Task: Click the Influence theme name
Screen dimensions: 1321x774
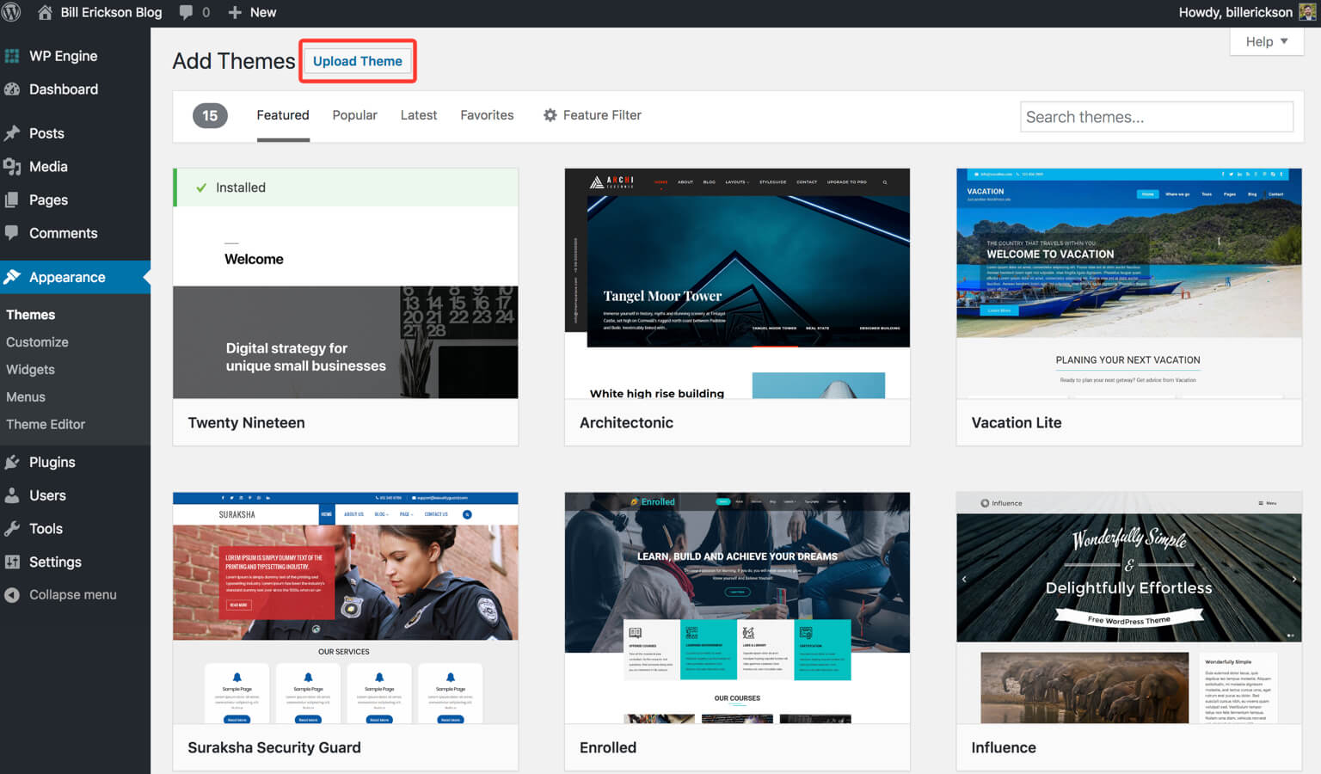Action: [1004, 748]
